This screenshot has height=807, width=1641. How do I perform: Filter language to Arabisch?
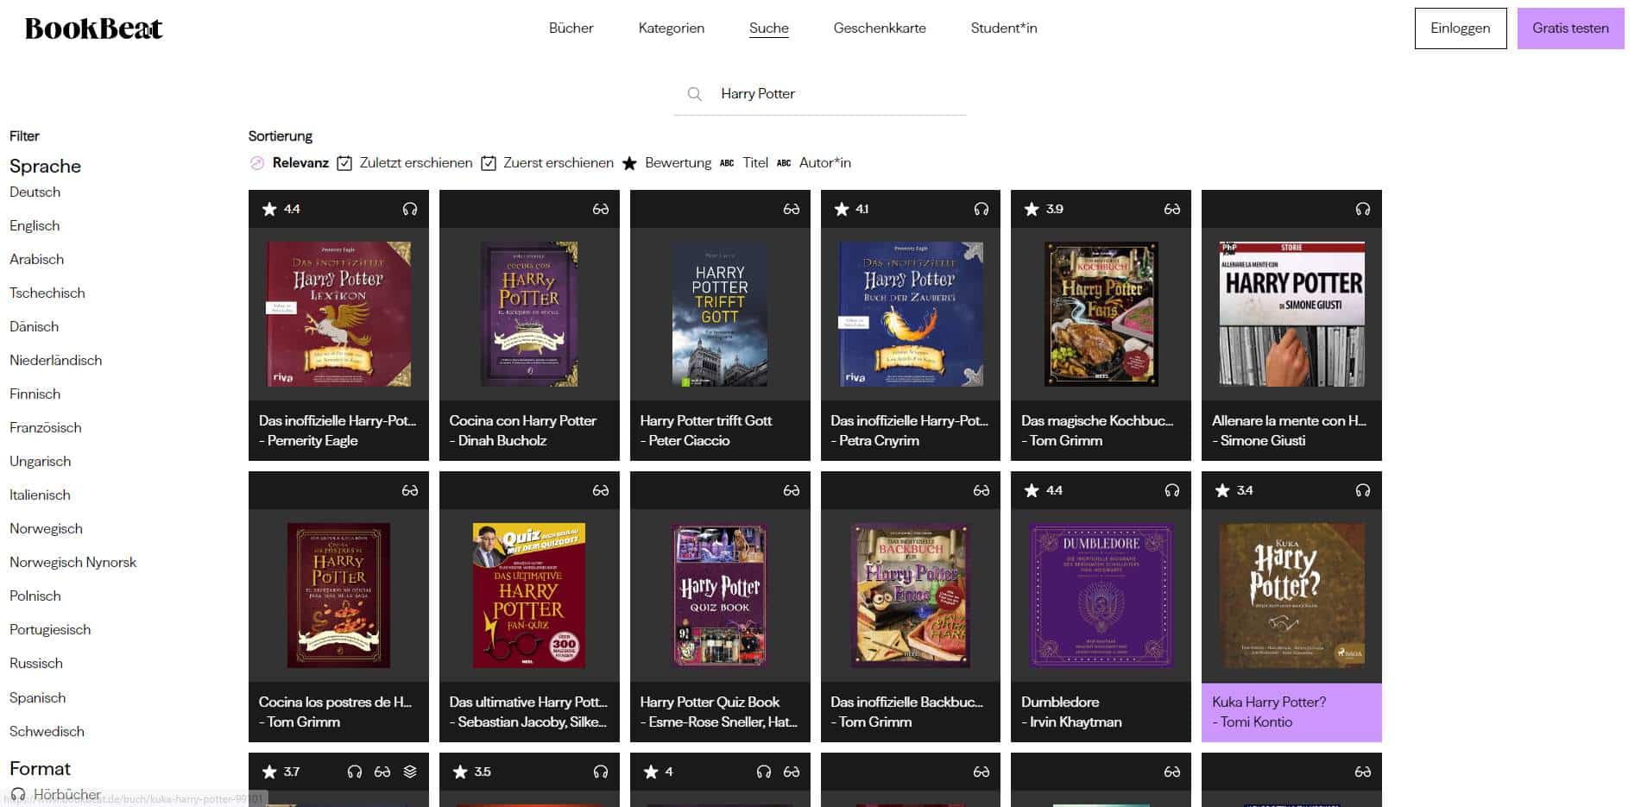click(x=36, y=259)
